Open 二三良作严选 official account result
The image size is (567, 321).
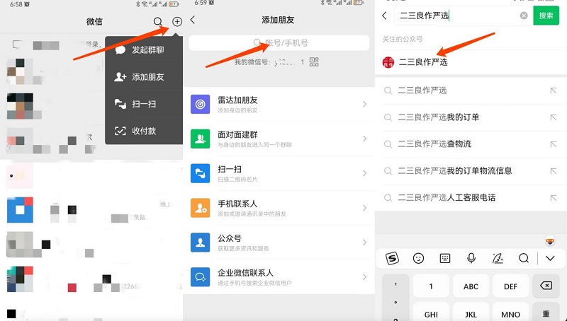click(x=471, y=62)
